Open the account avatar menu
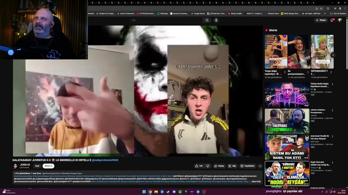Image resolution: width=348 pixels, height=195 pixels. tap(340, 20)
